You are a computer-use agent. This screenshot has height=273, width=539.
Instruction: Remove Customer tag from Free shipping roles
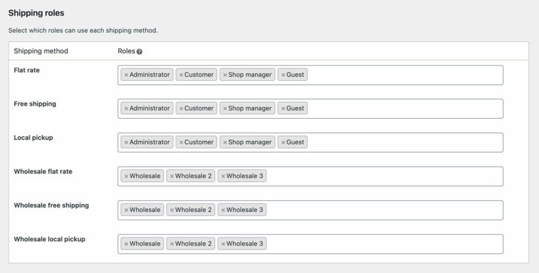tap(181, 109)
